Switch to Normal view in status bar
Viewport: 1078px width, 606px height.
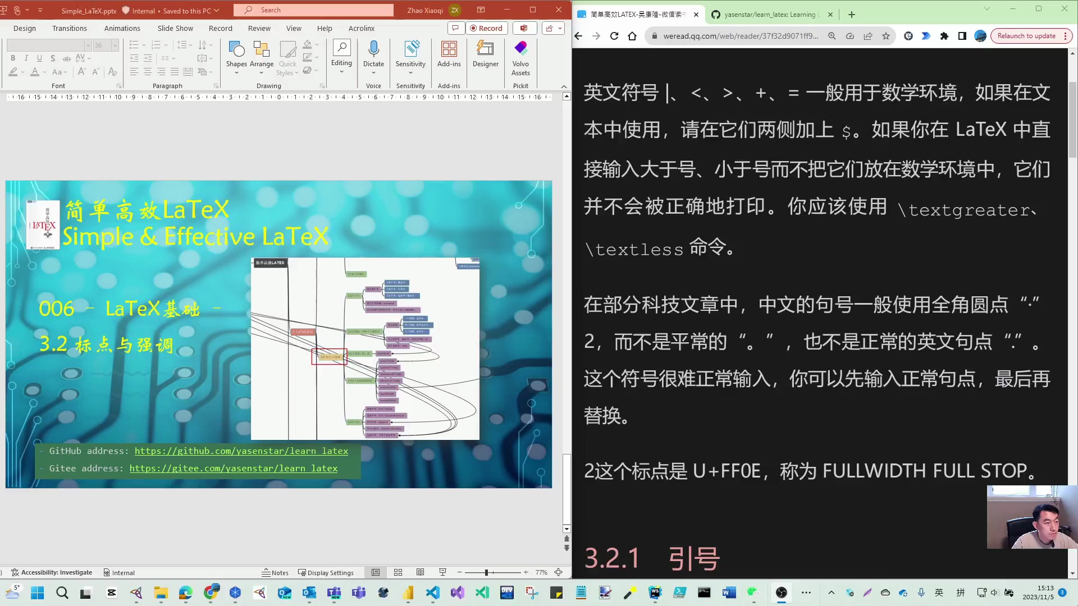pos(376,572)
